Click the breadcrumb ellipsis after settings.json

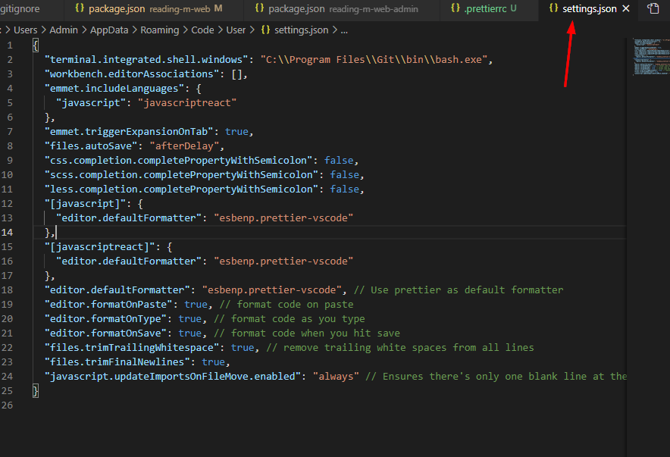click(x=344, y=30)
